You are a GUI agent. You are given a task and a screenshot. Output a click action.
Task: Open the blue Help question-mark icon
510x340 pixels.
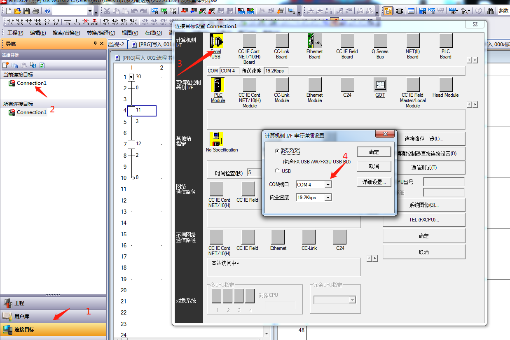pos(47,11)
